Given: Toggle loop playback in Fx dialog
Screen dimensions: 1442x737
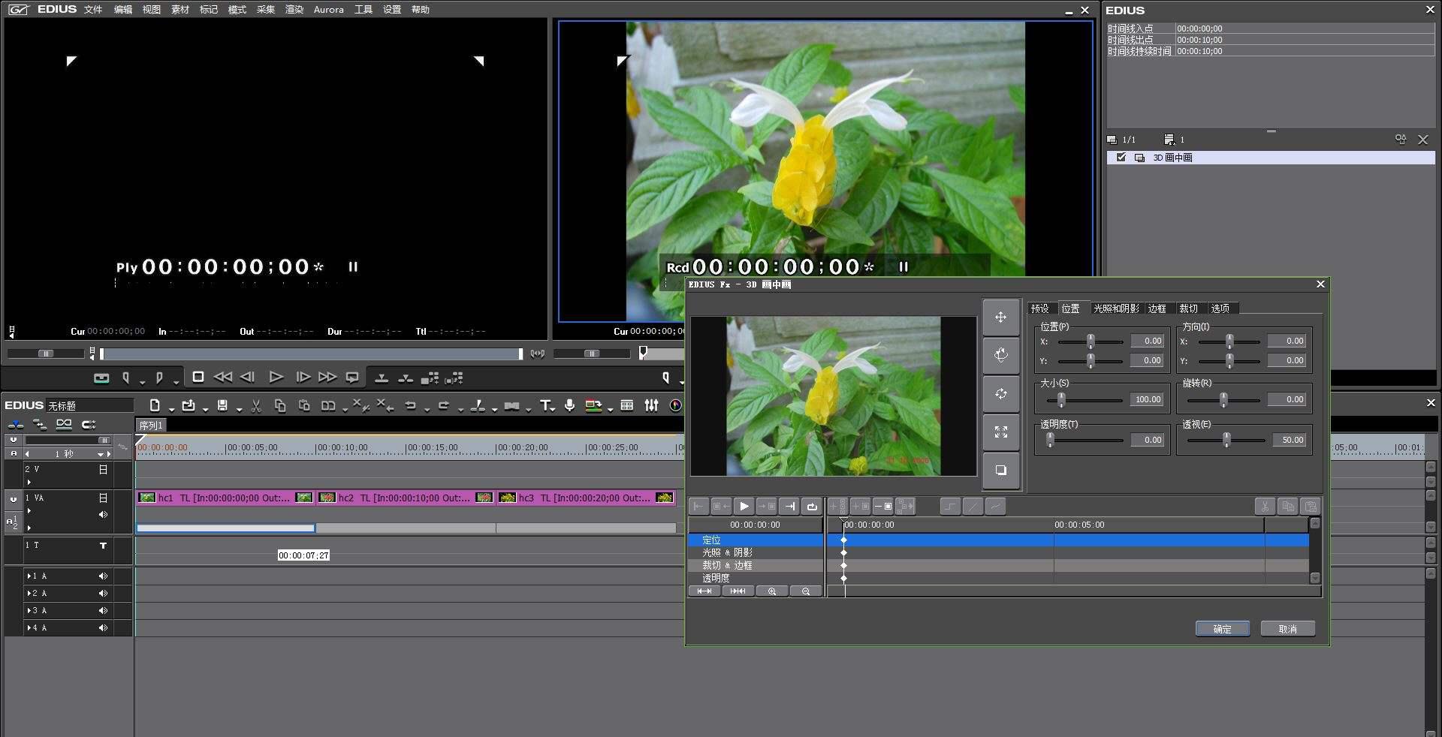Looking at the screenshot, I should 812,507.
